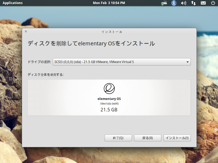Open the power session indicator
This screenshot has width=218, height=163.
(x=213, y=3)
